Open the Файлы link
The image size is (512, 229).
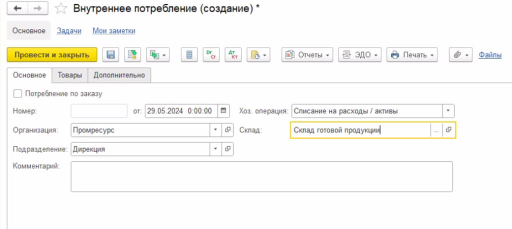(x=490, y=55)
